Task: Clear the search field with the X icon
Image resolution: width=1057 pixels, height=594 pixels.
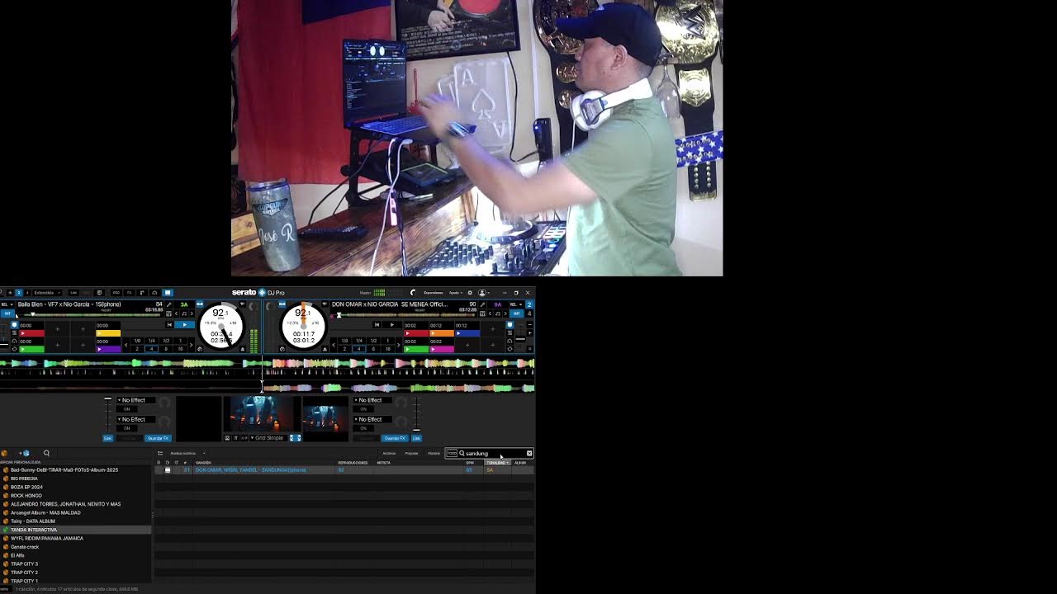Action: pos(529,453)
